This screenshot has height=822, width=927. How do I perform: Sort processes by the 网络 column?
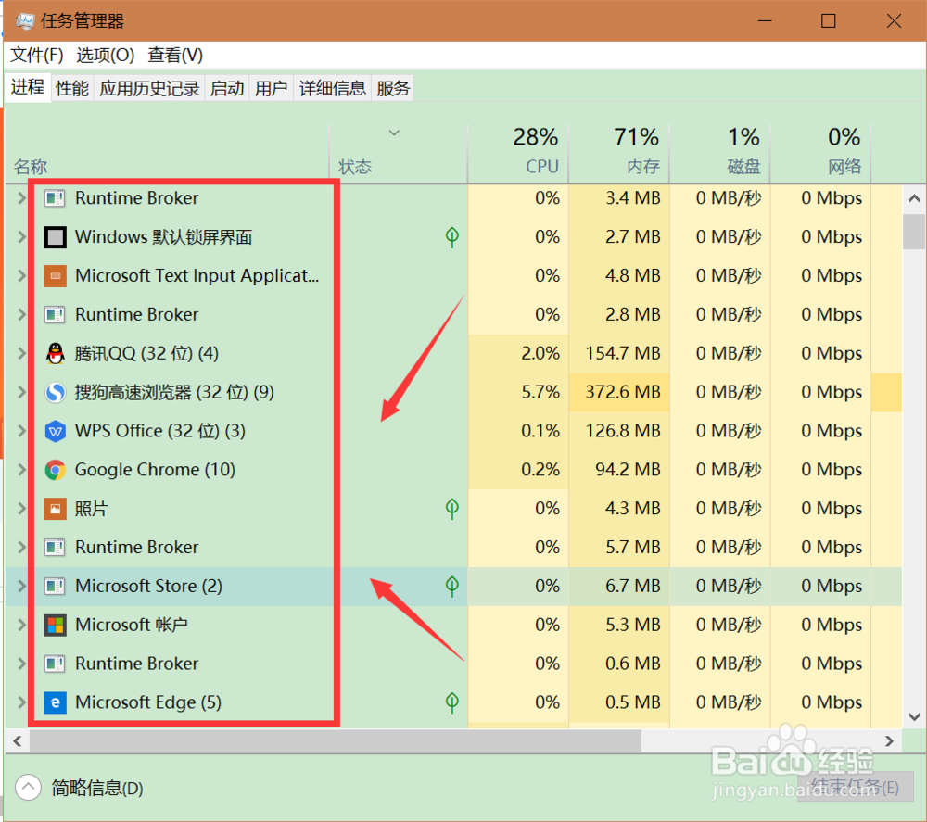[821, 152]
